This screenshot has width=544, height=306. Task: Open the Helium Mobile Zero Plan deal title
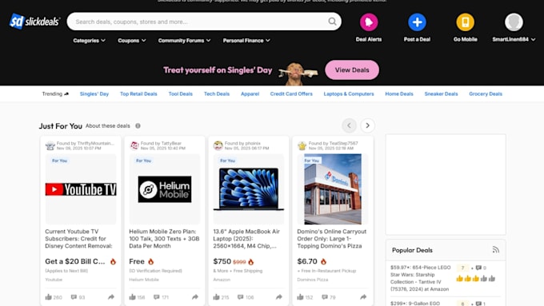click(164, 239)
